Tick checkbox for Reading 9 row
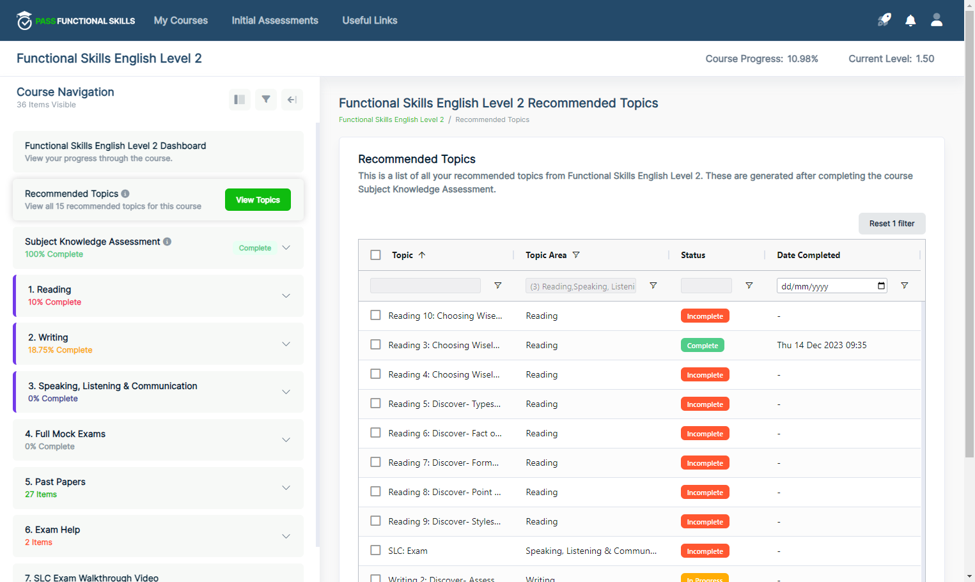The image size is (975, 582). pyautogui.click(x=376, y=521)
